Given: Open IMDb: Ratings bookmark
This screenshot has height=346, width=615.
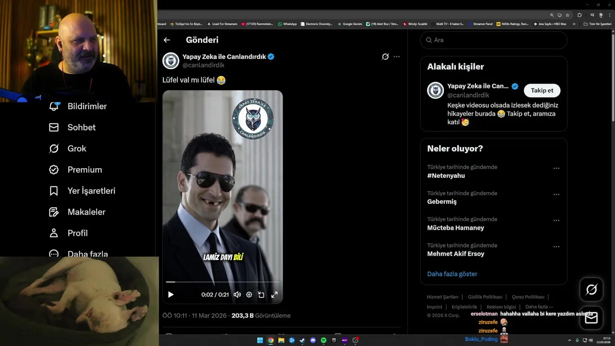Looking at the screenshot, I should tap(512, 24).
